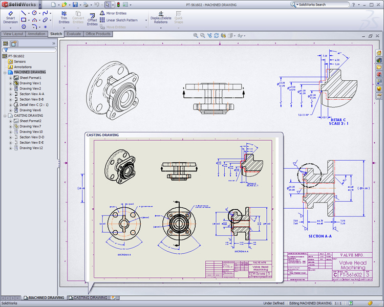Click Rotate View refresh icon
The width and height of the screenshot is (384, 307).
(216, 35)
